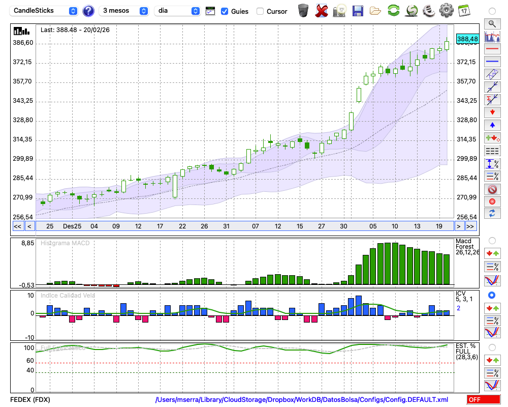Click the >> jump-to-end button

pyautogui.click(x=470, y=226)
